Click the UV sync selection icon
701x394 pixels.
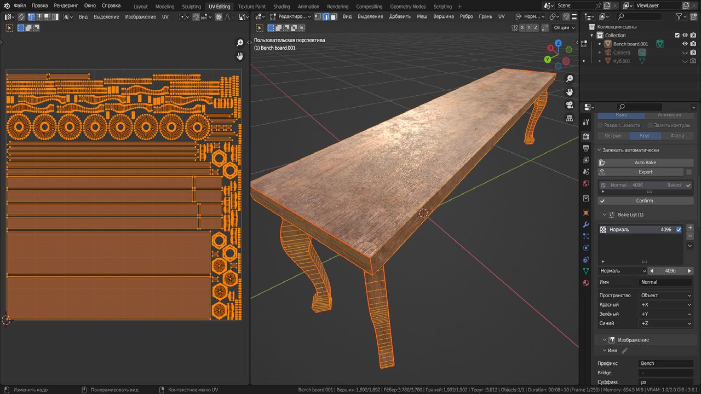[x=21, y=16]
